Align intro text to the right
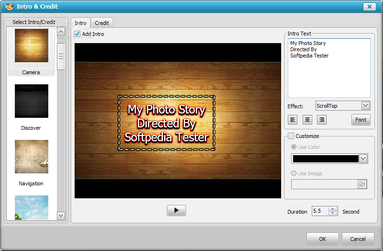Screen dimensions: 383x251 click(322, 120)
